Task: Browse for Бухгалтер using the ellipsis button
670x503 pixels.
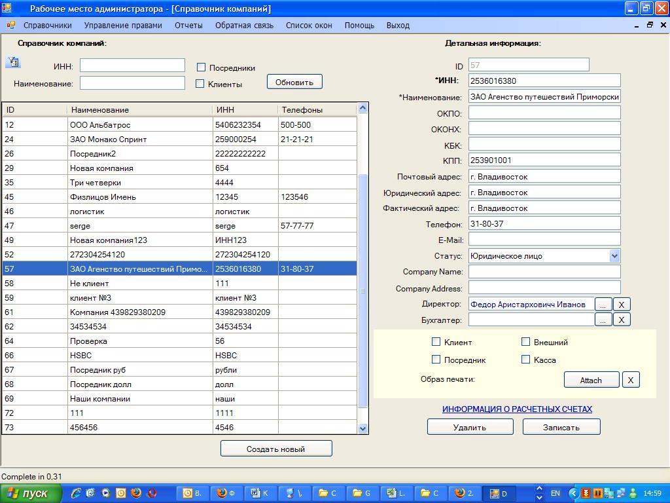Action: coord(603,320)
